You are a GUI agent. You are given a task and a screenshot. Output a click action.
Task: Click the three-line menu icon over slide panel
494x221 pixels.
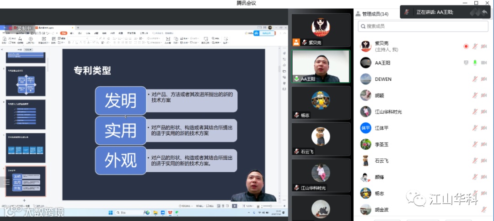[x=6, y=182]
